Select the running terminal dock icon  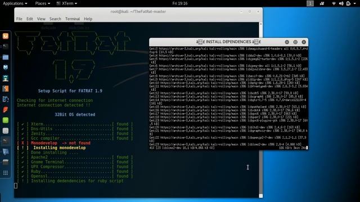pyautogui.click(x=6, y=141)
